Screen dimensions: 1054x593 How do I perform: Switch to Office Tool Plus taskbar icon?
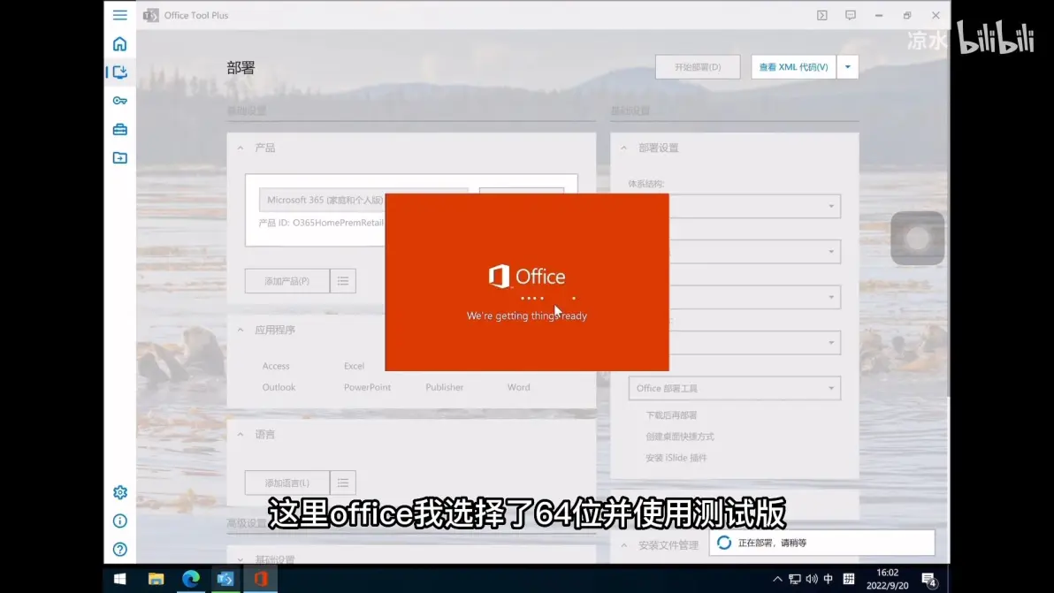point(225,579)
